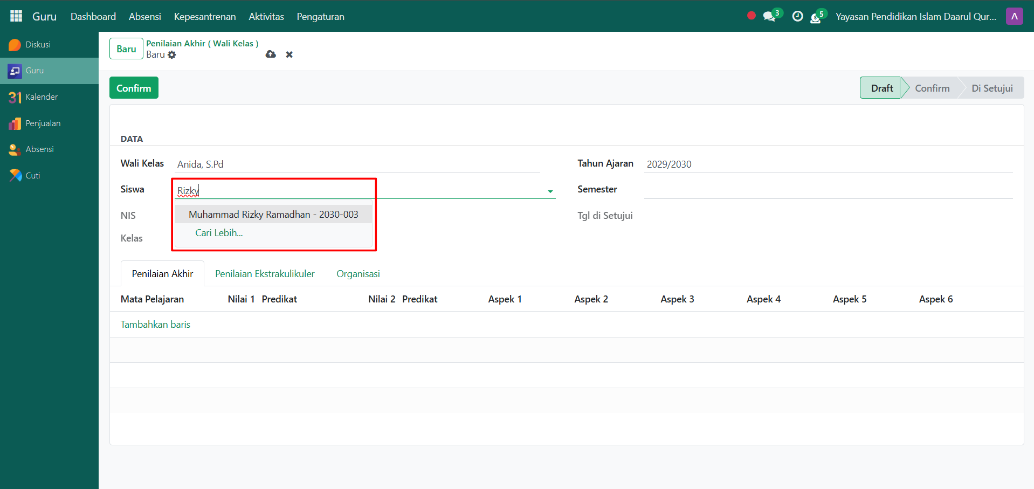Open the clock activities icon
The width and height of the screenshot is (1034, 489).
(x=797, y=17)
